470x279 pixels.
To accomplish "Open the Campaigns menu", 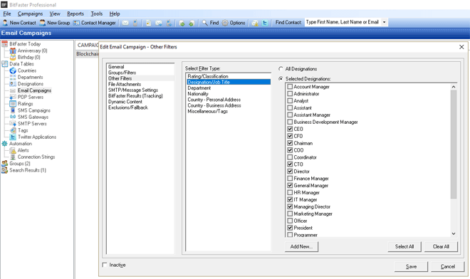I will click(30, 14).
